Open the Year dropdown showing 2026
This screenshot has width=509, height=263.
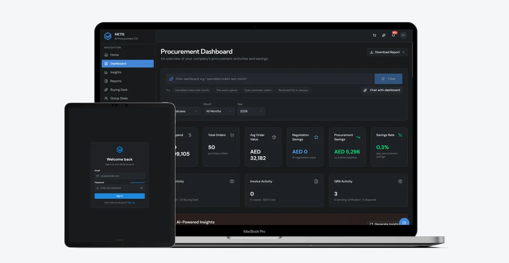click(251, 111)
